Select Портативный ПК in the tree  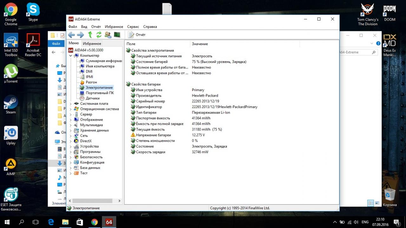point(100,93)
